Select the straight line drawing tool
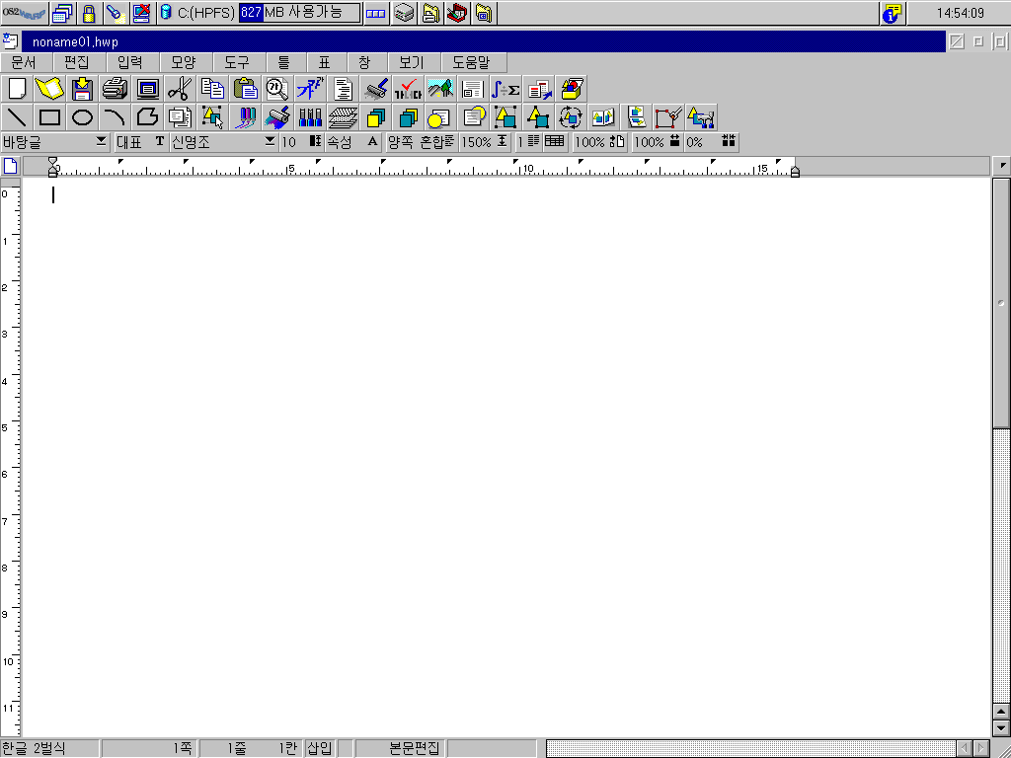1011x758 pixels. click(x=18, y=117)
